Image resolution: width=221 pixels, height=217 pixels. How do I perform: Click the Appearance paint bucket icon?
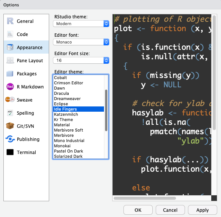tap(10, 47)
